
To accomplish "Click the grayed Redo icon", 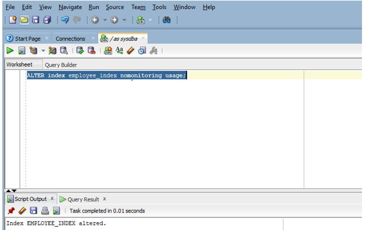I will (x=77, y=20).
